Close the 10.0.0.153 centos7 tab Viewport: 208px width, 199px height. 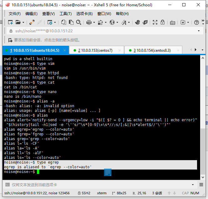pyautogui.click(x=120, y=50)
